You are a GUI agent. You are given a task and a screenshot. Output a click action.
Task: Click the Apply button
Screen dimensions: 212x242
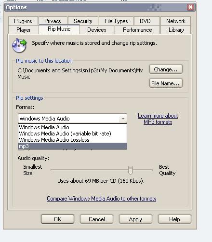pyautogui.click(x=135, y=219)
